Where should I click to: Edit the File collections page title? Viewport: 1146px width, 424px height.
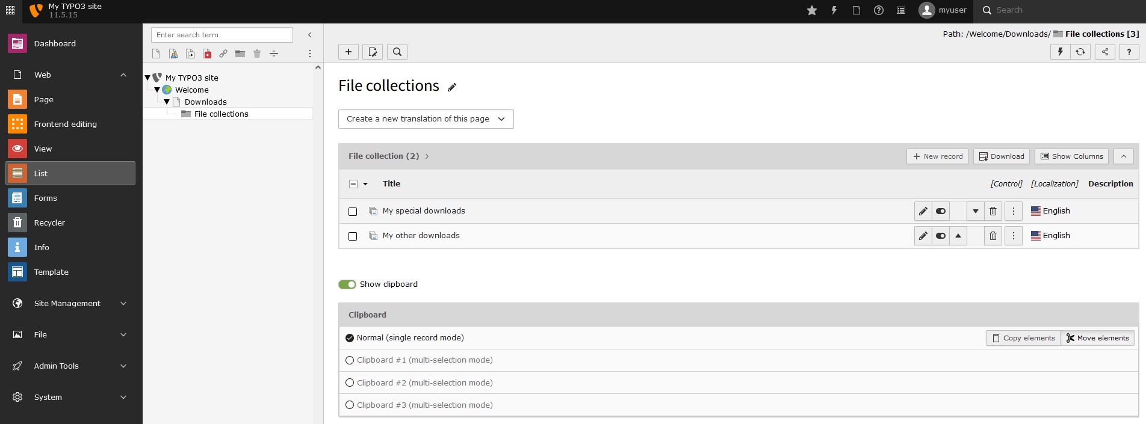452,87
